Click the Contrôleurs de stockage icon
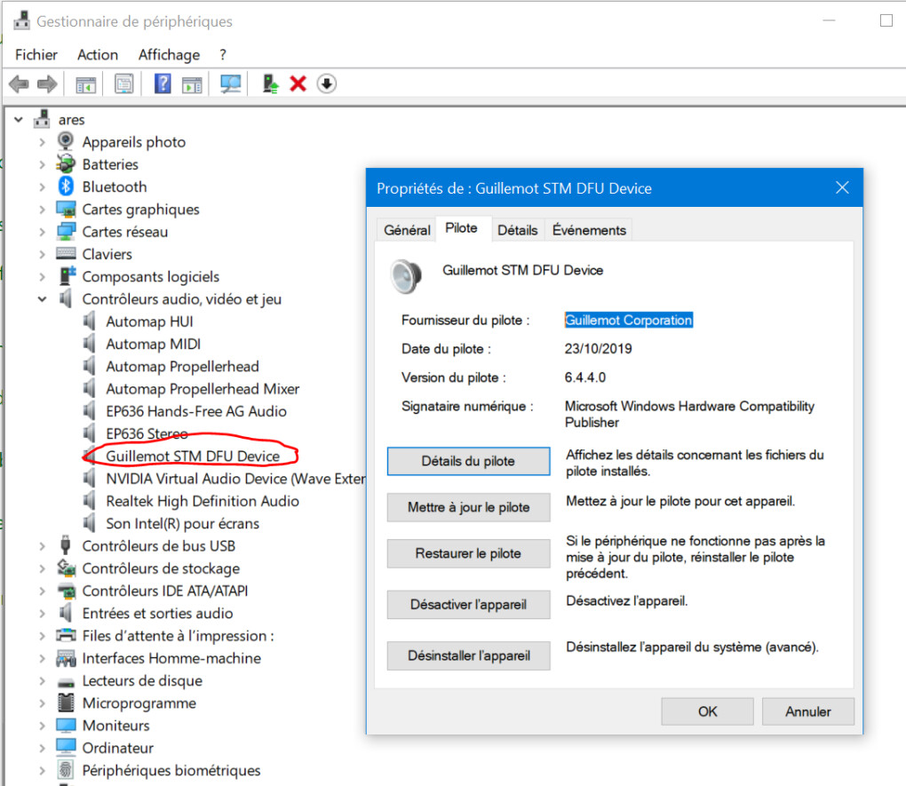This screenshot has height=786, width=906. pyautogui.click(x=67, y=568)
